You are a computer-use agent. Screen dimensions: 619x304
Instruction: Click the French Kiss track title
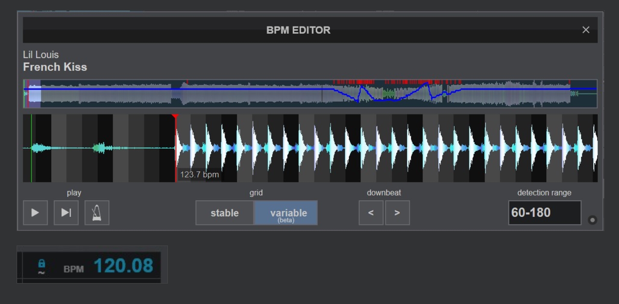(x=55, y=67)
